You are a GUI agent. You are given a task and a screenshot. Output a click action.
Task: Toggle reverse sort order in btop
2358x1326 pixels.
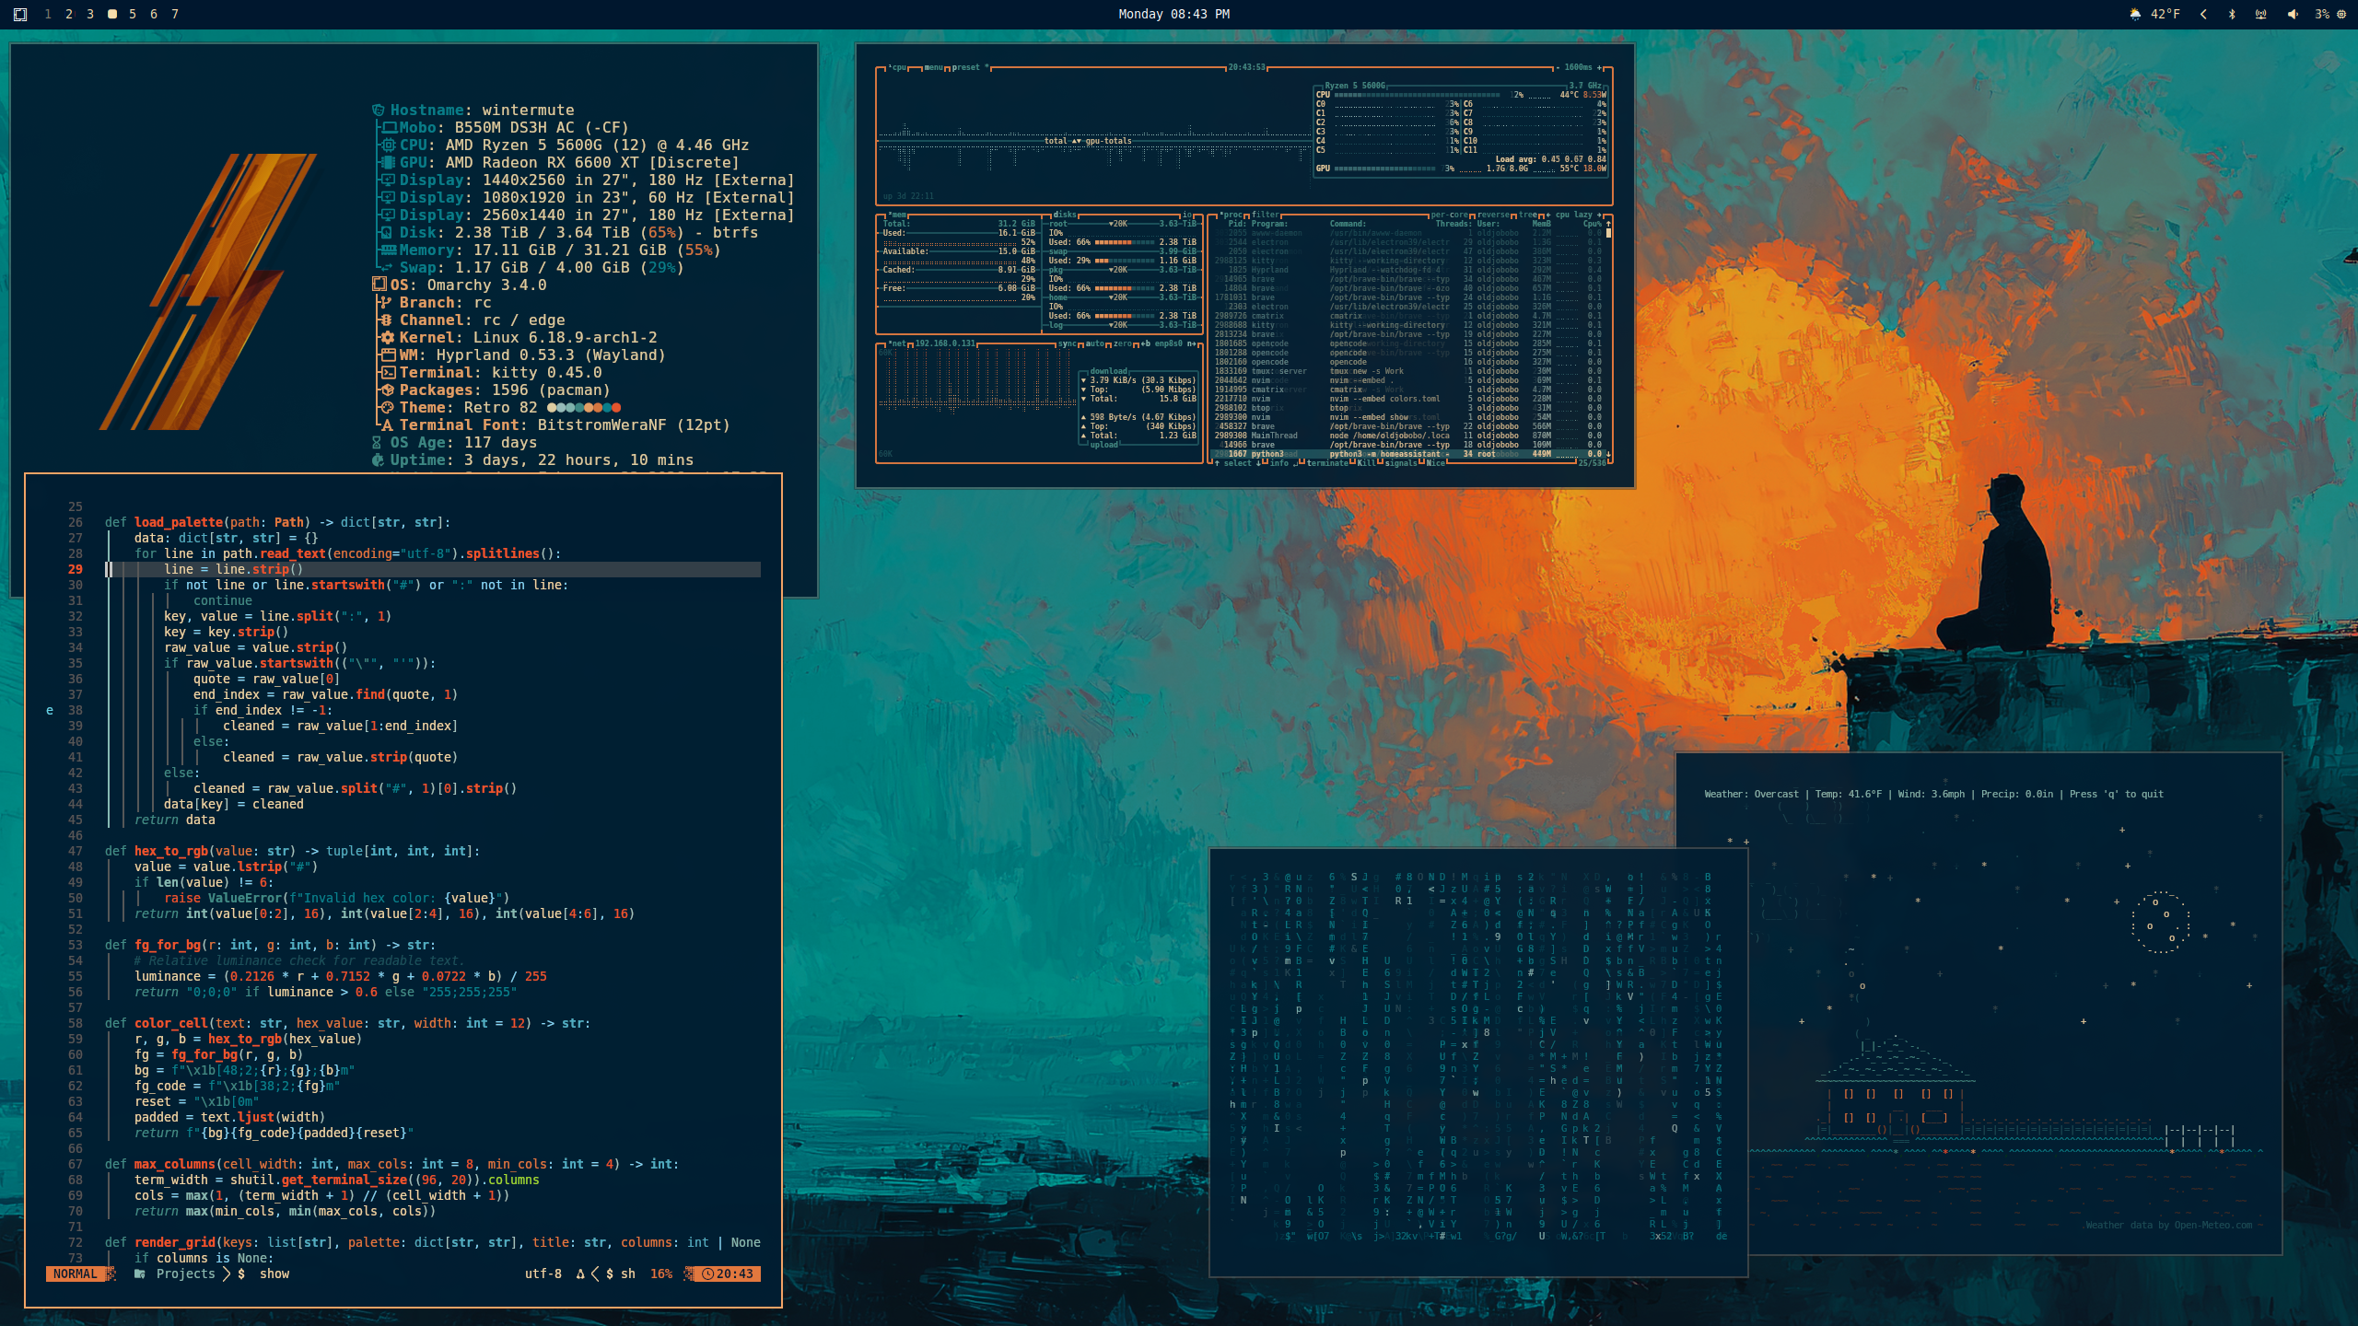[1494, 215]
